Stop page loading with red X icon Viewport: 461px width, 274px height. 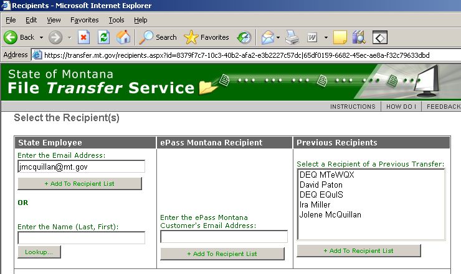coord(83,37)
